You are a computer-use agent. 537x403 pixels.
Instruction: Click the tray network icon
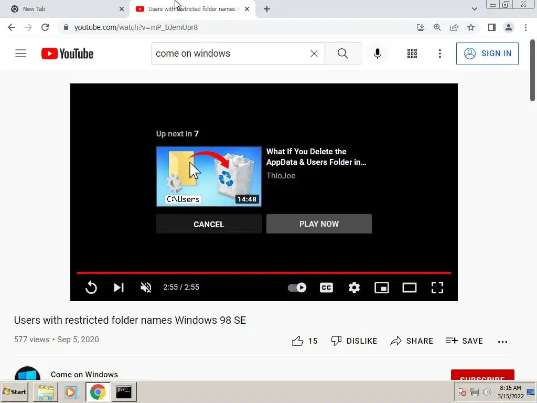(474, 391)
